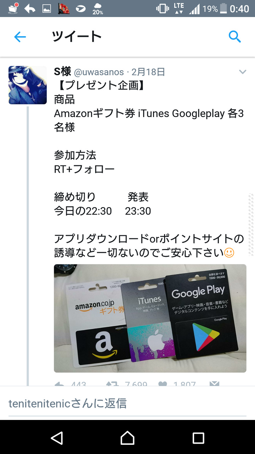The image size is (255, 454).
Task: Tap Android home navigation button
Action: (x=127, y=438)
